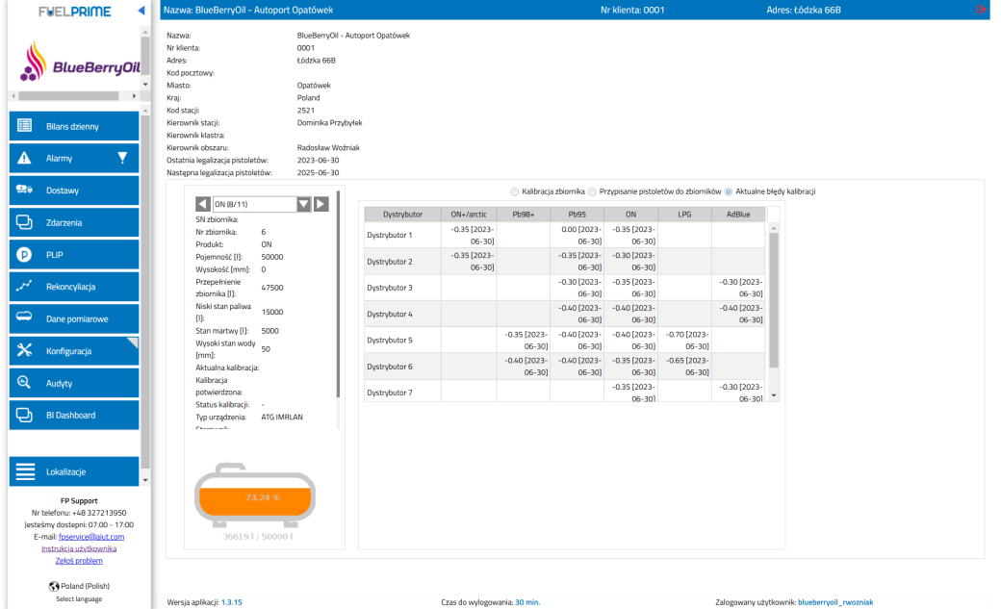The width and height of the screenshot is (1001, 609).
Task: Select Aktualne błędy kalibracji radio
Action: [729, 191]
